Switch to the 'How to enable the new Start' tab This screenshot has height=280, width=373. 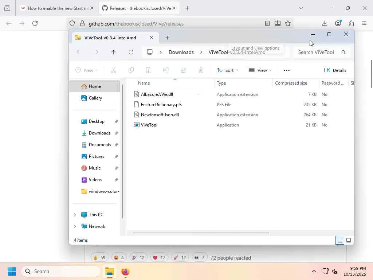(x=57, y=8)
